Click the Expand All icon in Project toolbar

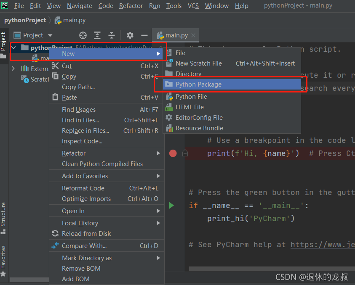click(97, 35)
